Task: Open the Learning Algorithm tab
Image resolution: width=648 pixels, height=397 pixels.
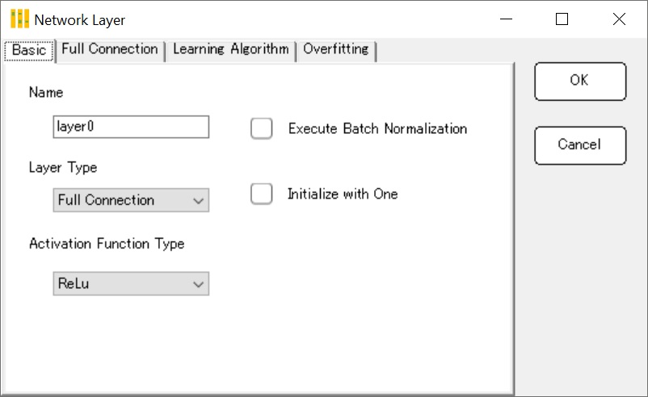Action: click(230, 49)
